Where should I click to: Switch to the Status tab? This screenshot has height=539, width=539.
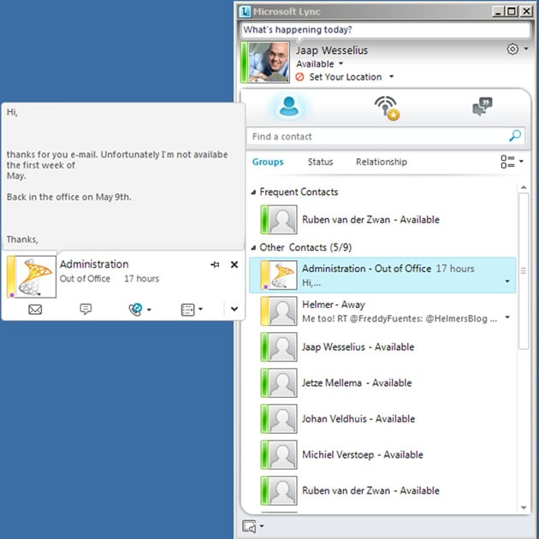[x=320, y=162]
